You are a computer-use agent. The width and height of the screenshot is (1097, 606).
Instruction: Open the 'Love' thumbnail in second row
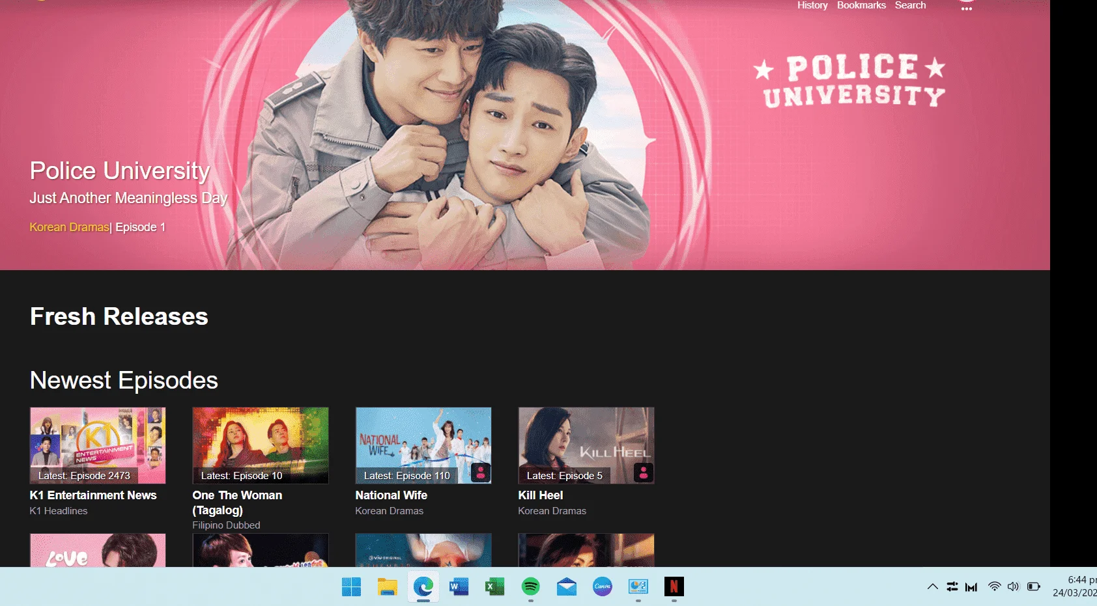(98, 551)
